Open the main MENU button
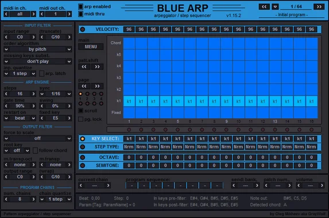The height and width of the screenshot is (218, 329). [x=91, y=46]
